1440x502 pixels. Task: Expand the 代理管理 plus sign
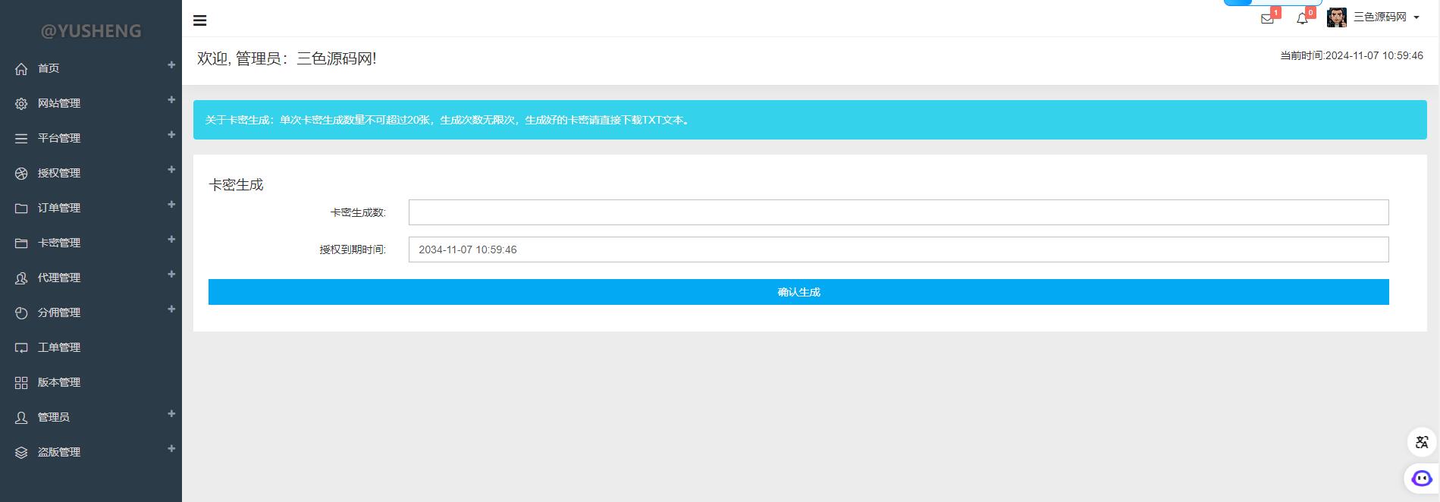click(x=171, y=275)
